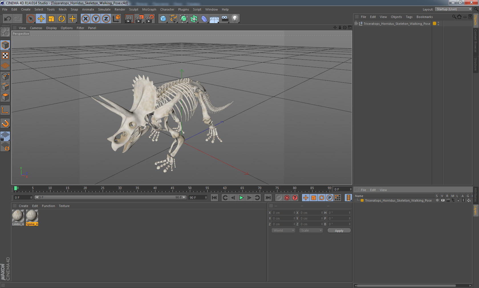Image resolution: width=479 pixels, height=288 pixels.
Task: Open the viewport Display menu
Action: click(51, 28)
